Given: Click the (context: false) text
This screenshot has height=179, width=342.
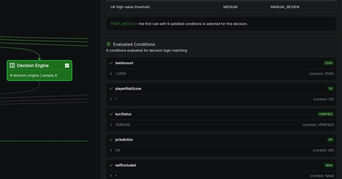Looking at the screenshot, I should click(322, 176).
